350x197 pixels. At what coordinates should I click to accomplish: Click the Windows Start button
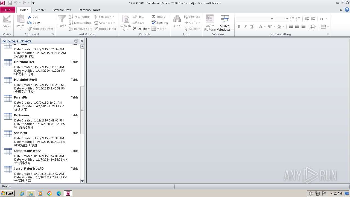(8, 193)
